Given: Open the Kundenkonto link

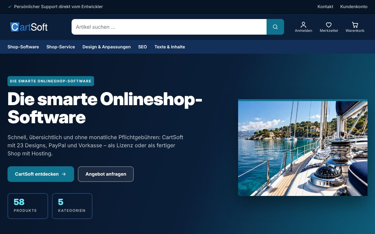Looking at the screenshot, I should tap(354, 7).
